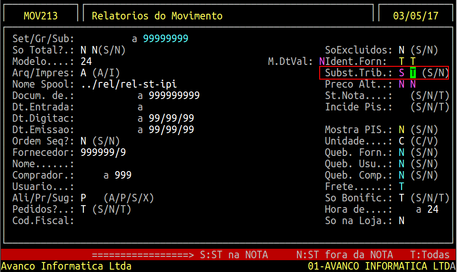Select the Nome Spool path ../rel/rel-st-ipi

[129, 84]
